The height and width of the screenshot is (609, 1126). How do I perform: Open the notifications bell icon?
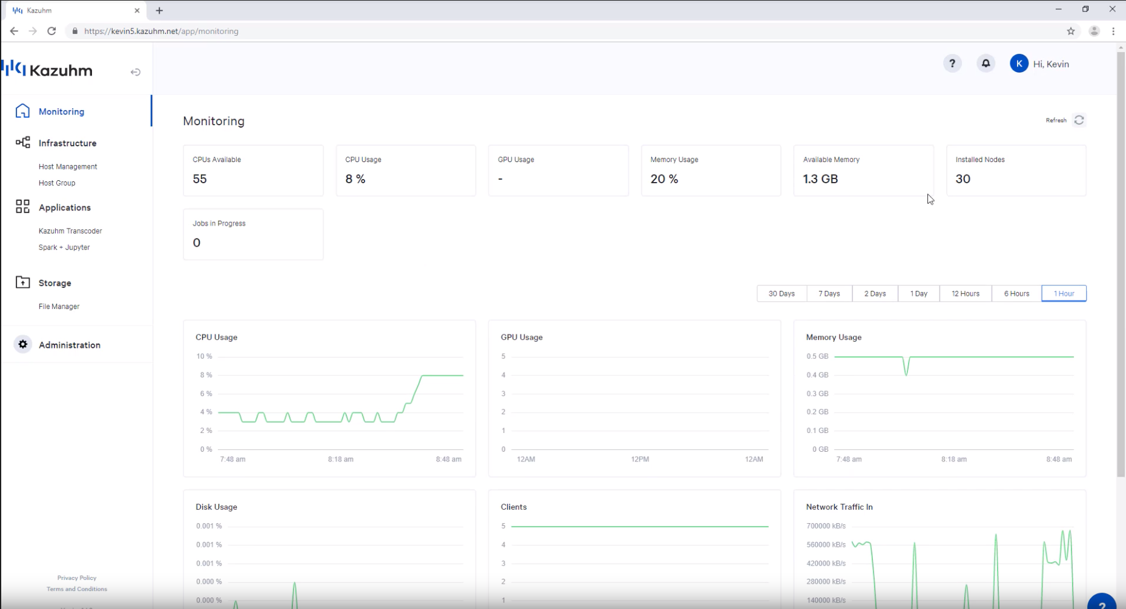coord(986,64)
